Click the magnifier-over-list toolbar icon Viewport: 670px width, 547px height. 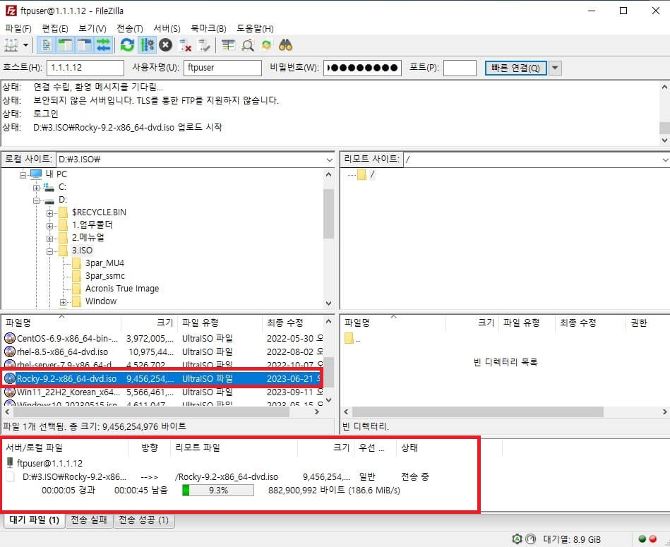(x=248, y=45)
